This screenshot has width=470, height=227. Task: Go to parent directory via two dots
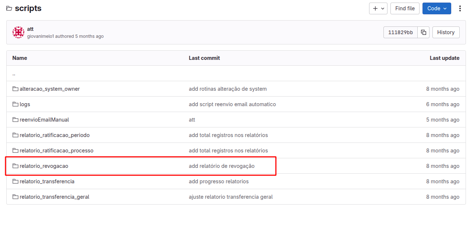click(x=14, y=73)
